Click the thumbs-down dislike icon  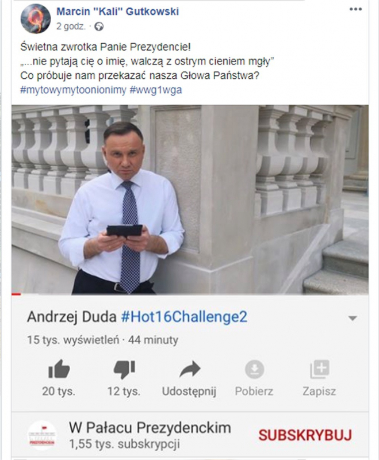tap(124, 370)
